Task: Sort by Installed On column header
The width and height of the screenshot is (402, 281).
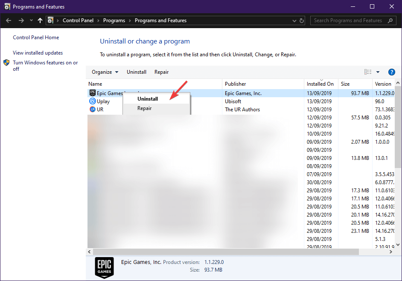Action: tap(320, 84)
